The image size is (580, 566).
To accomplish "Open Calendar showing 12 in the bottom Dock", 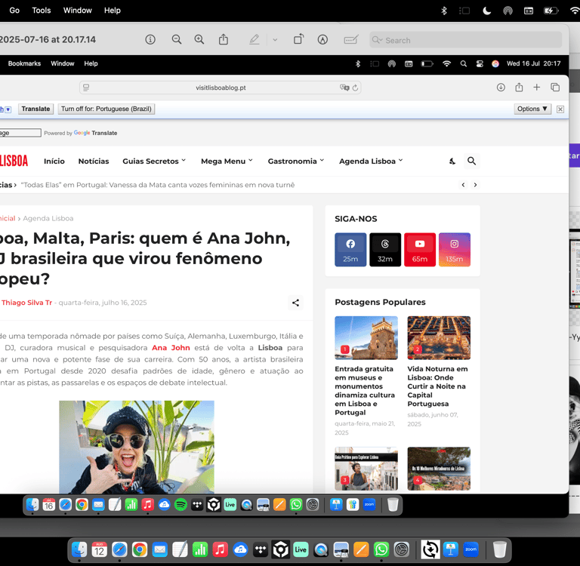I will (x=99, y=549).
